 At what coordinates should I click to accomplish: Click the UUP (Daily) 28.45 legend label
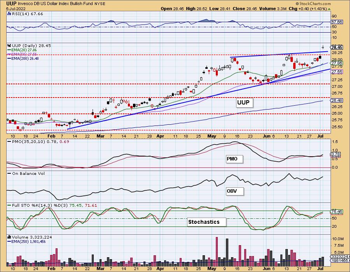29,46
